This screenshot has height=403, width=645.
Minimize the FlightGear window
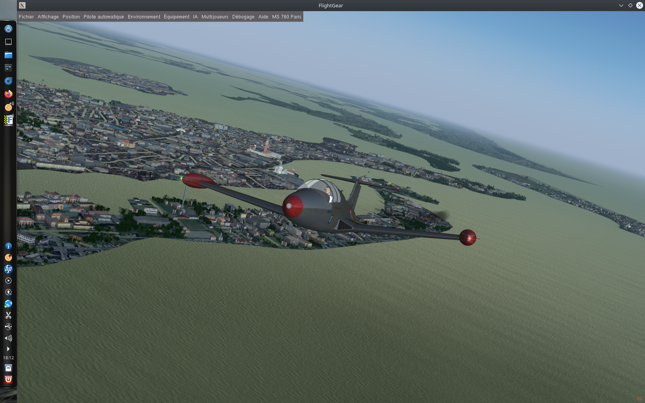point(621,5)
